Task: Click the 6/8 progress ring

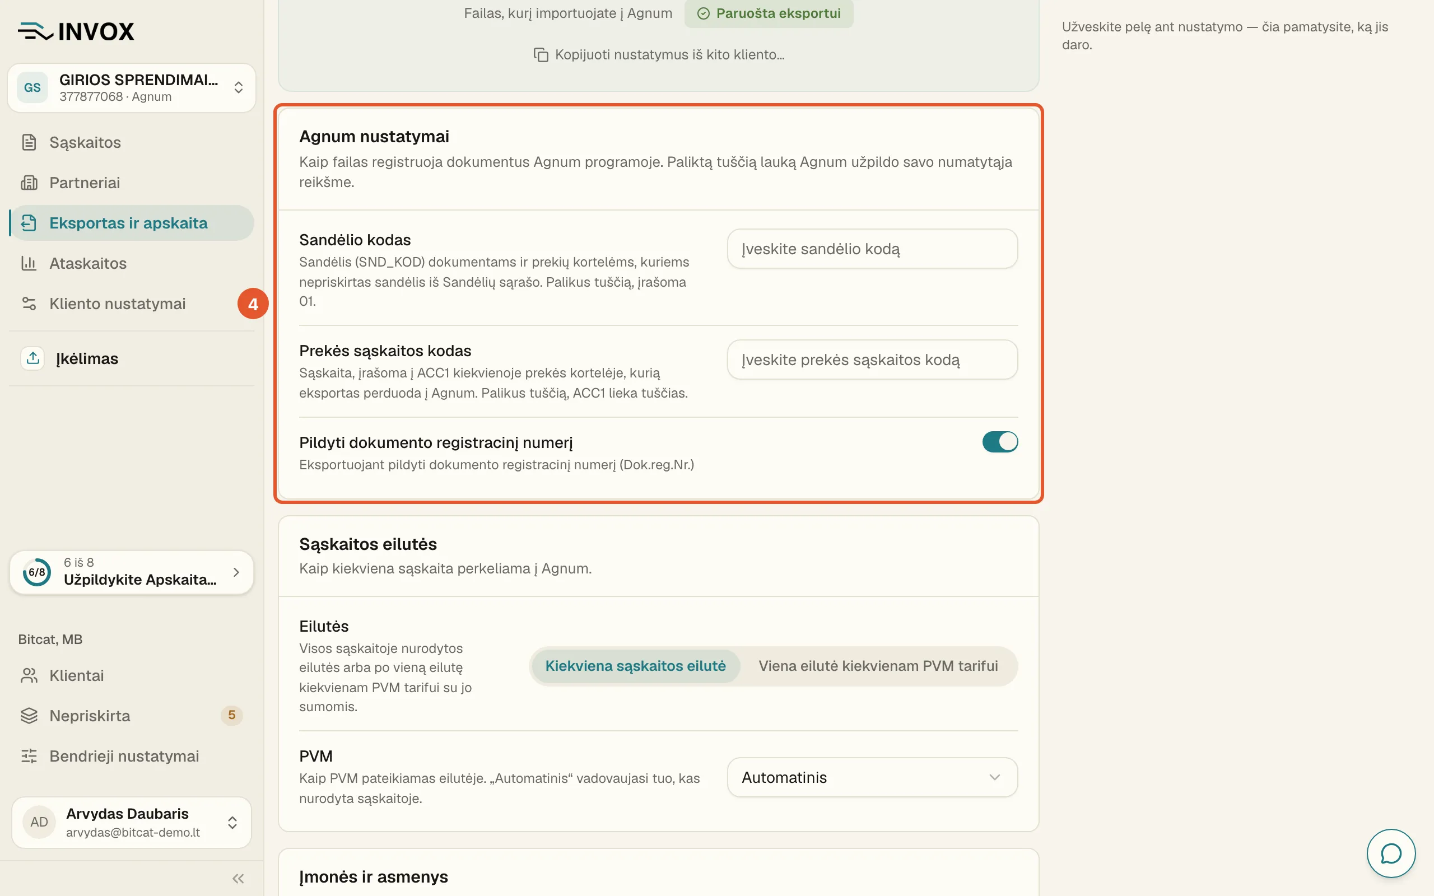Action: coord(37,572)
